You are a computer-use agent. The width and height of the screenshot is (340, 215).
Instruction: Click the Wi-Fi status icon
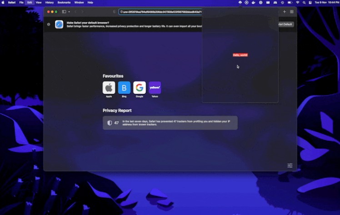point(297,2)
